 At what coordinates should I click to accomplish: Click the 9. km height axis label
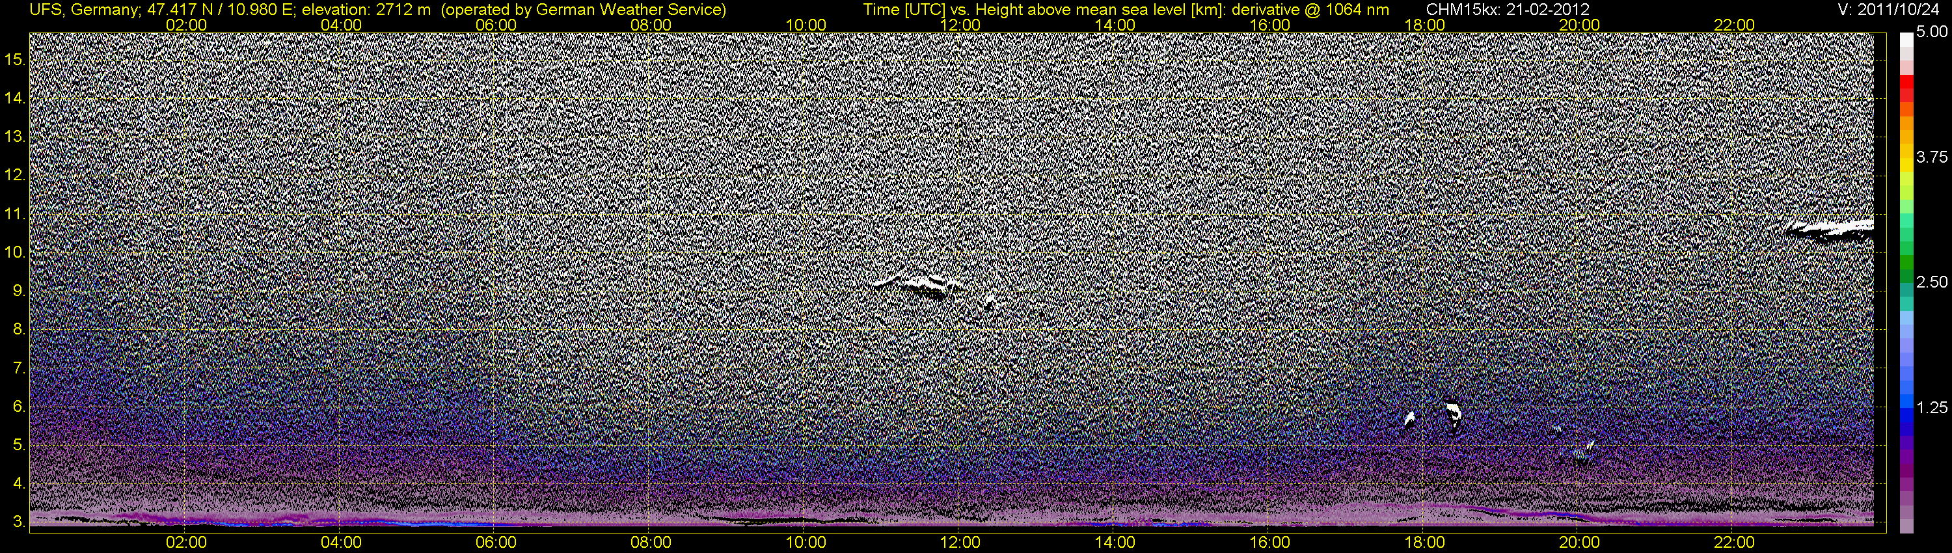click(18, 291)
